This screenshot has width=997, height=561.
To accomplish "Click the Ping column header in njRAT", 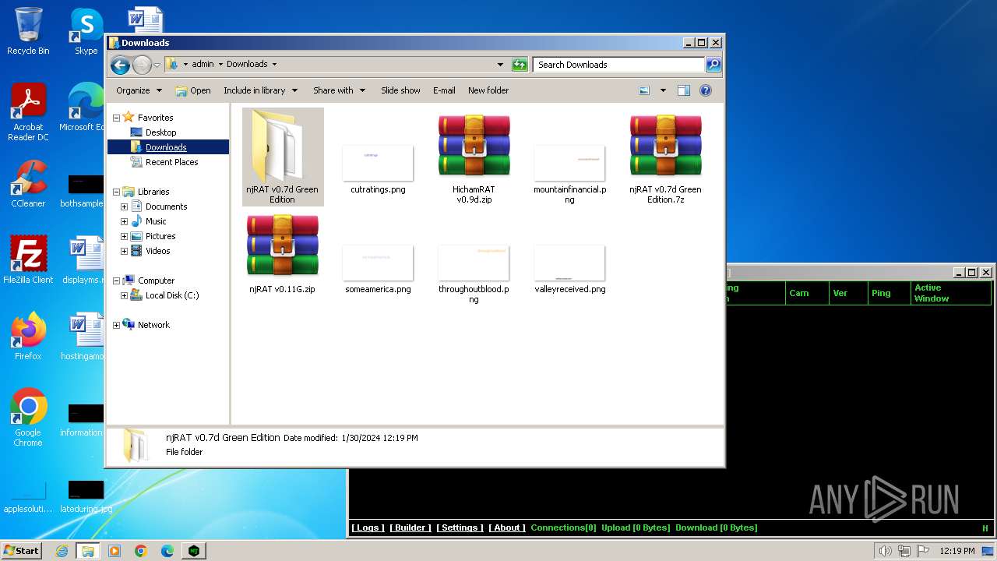I will pos(889,293).
